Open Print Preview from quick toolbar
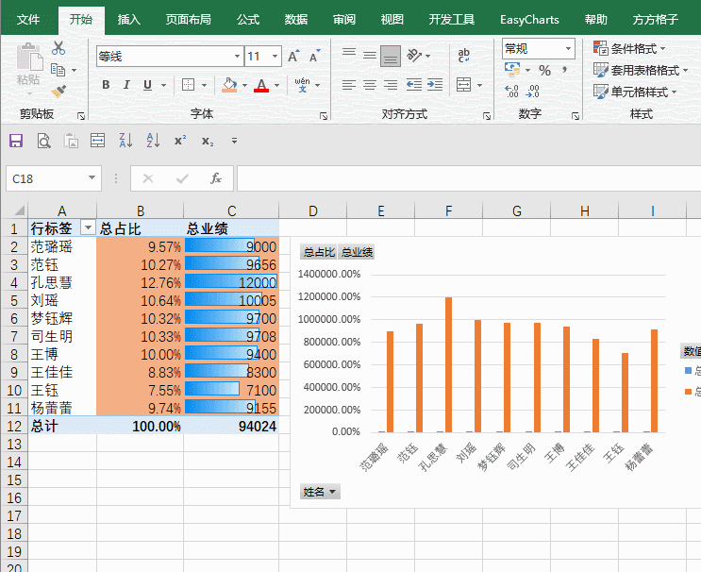The height and width of the screenshot is (572, 701). 43,141
